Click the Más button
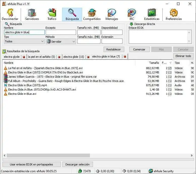 tap(161, 49)
